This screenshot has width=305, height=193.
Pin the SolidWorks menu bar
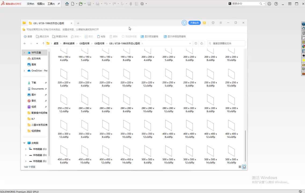pyautogui.click(x=59, y=4)
